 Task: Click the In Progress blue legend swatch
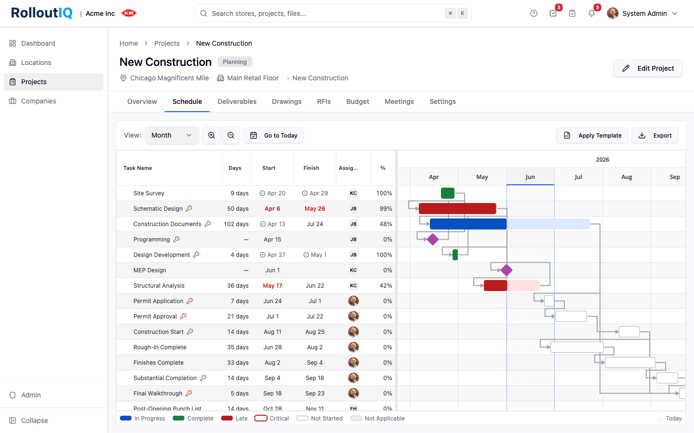[x=126, y=419]
